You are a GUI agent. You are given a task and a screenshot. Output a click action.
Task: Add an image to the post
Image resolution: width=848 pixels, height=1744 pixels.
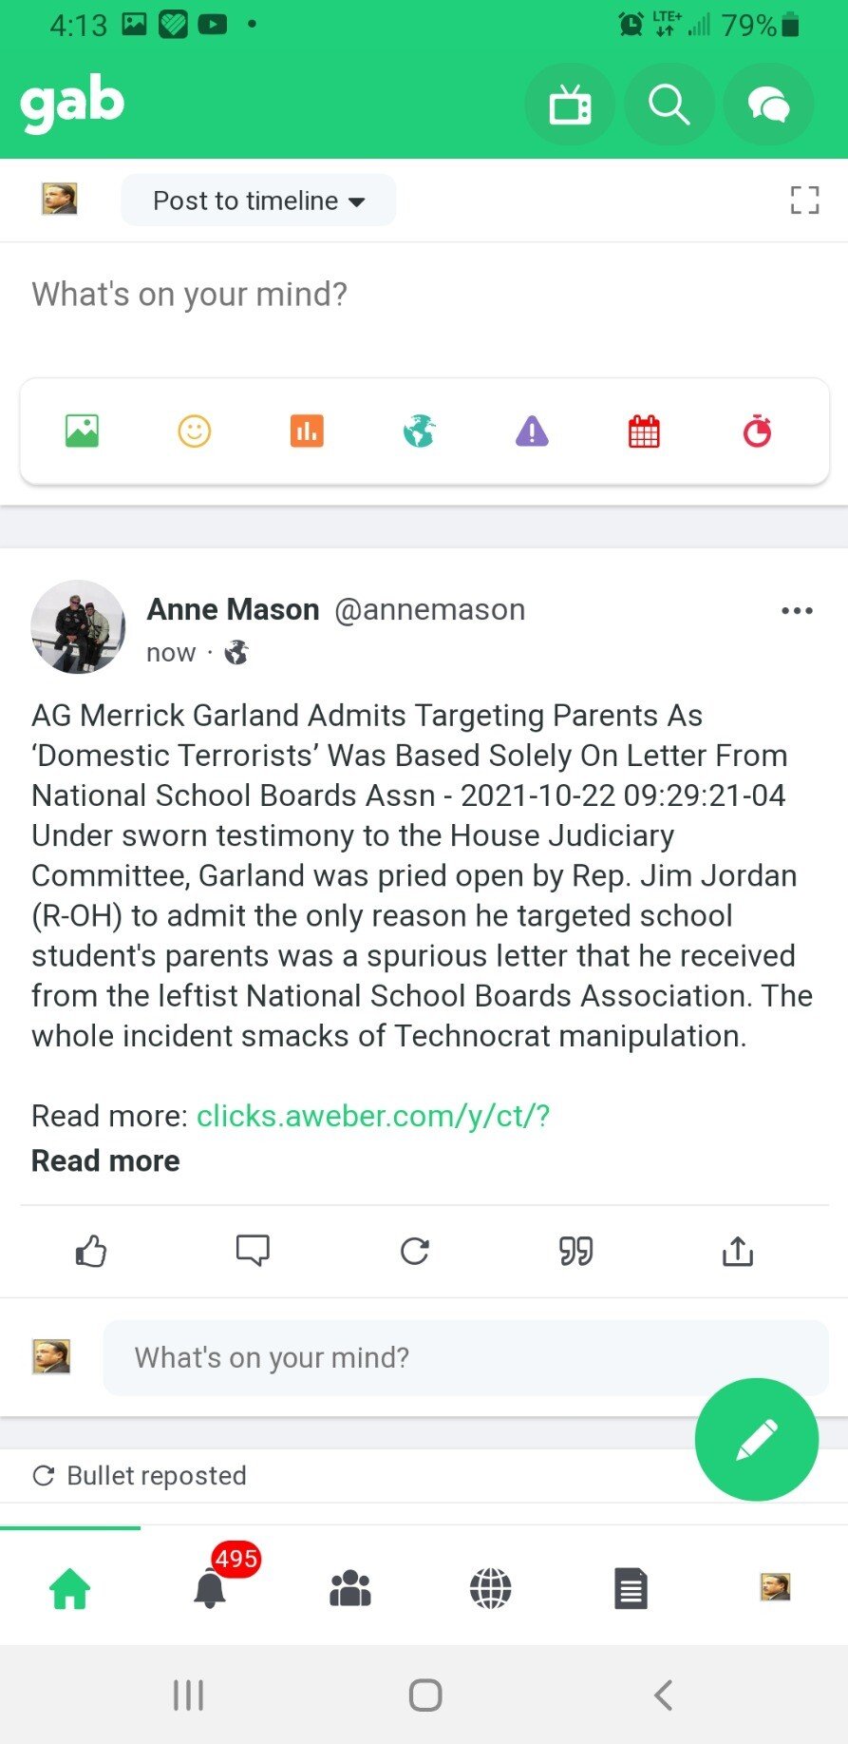(x=82, y=431)
